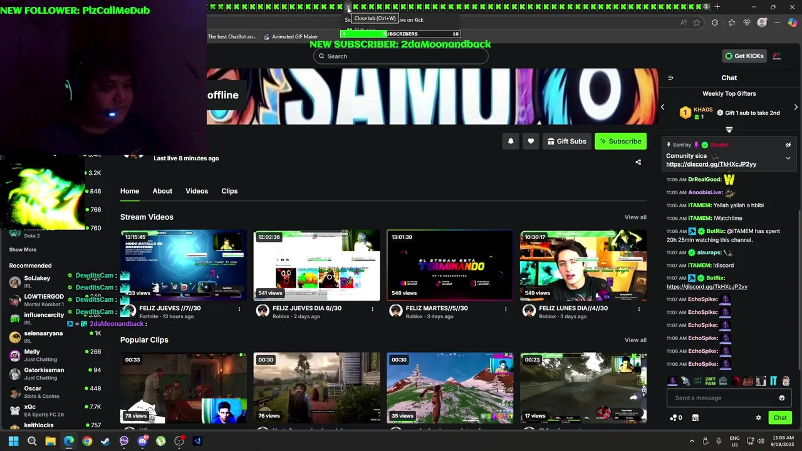Open the pinned discord.gg/TkHXcJP2yy link

click(711, 164)
